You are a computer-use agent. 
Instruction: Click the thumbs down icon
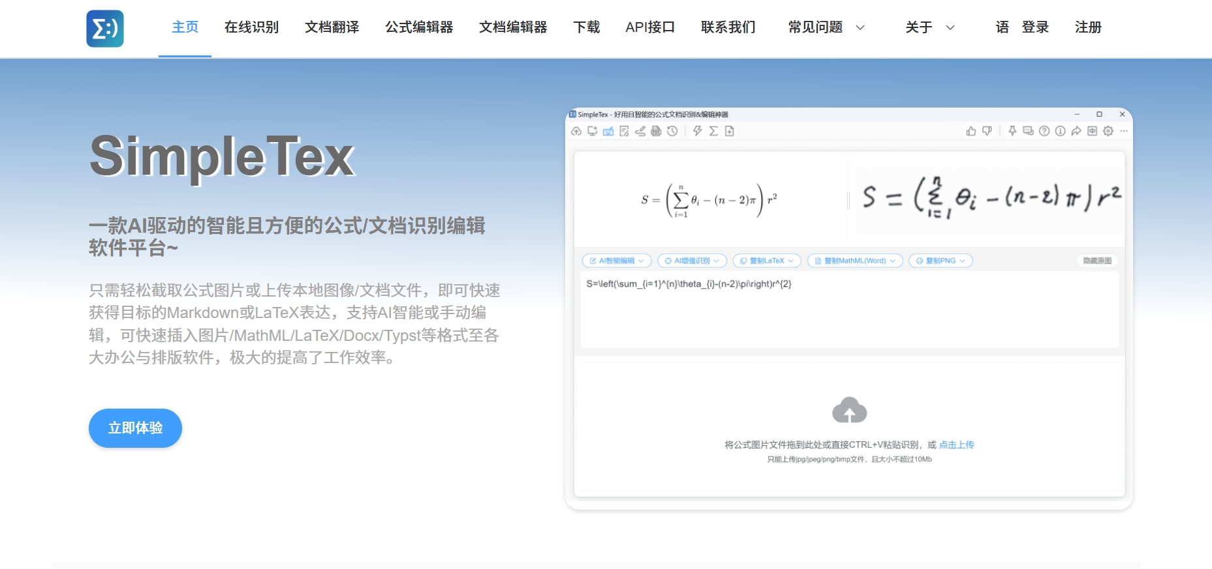[987, 131]
